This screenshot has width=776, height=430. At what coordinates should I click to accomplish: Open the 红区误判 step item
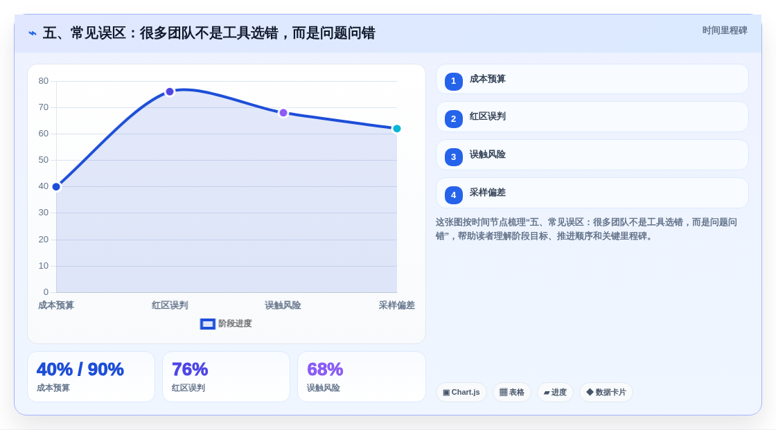coord(592,117)
